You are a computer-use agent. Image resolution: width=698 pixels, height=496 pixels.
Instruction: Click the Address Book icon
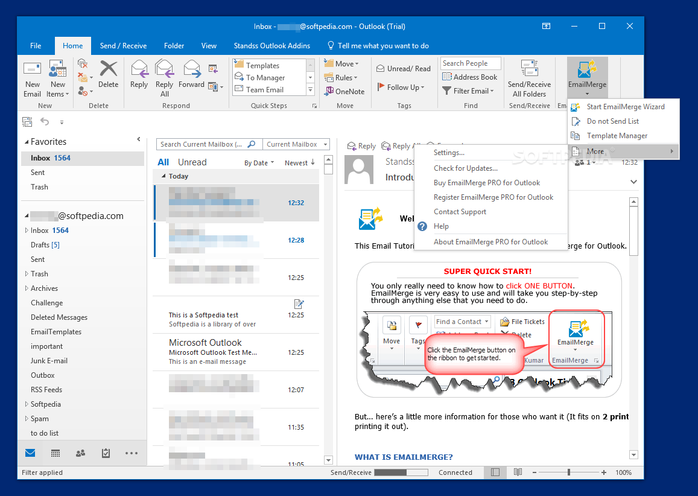point(447,77)
